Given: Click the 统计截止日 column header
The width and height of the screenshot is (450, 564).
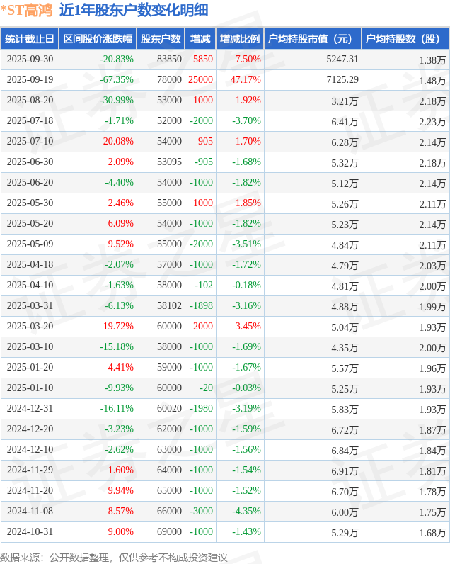Looking at the screenshot, I should (x=30, y=39).
